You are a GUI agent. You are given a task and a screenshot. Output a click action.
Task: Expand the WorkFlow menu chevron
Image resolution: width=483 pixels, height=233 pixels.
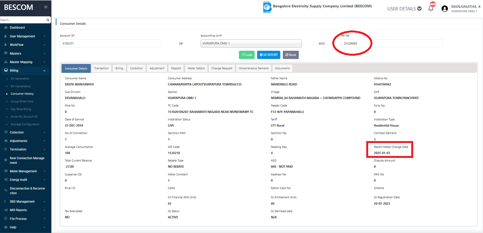(x=45, y=45)
